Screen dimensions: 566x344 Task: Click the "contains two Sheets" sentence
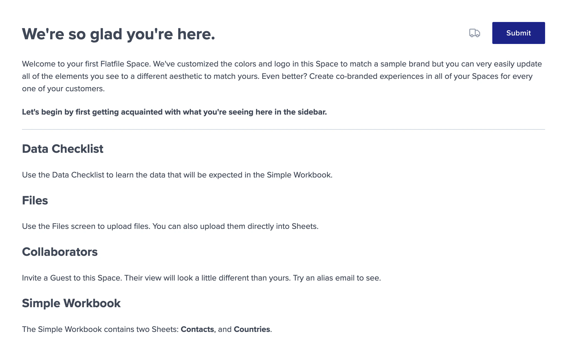pyautogui.click(x=147, y=329)
